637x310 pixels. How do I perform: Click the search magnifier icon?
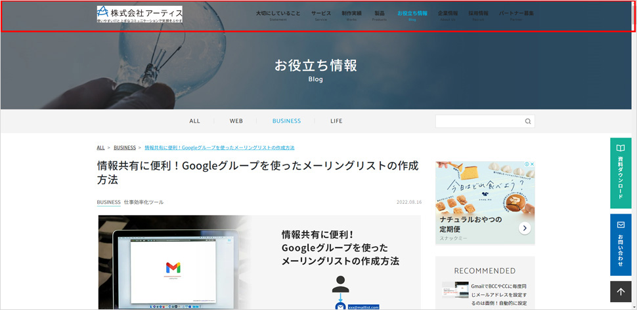[x=528, y=121]
